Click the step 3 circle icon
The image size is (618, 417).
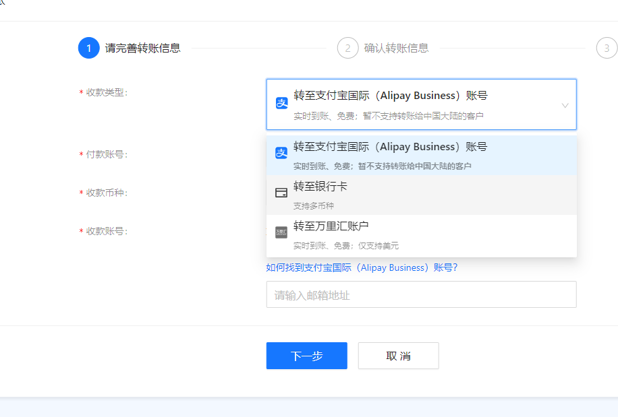605,48
